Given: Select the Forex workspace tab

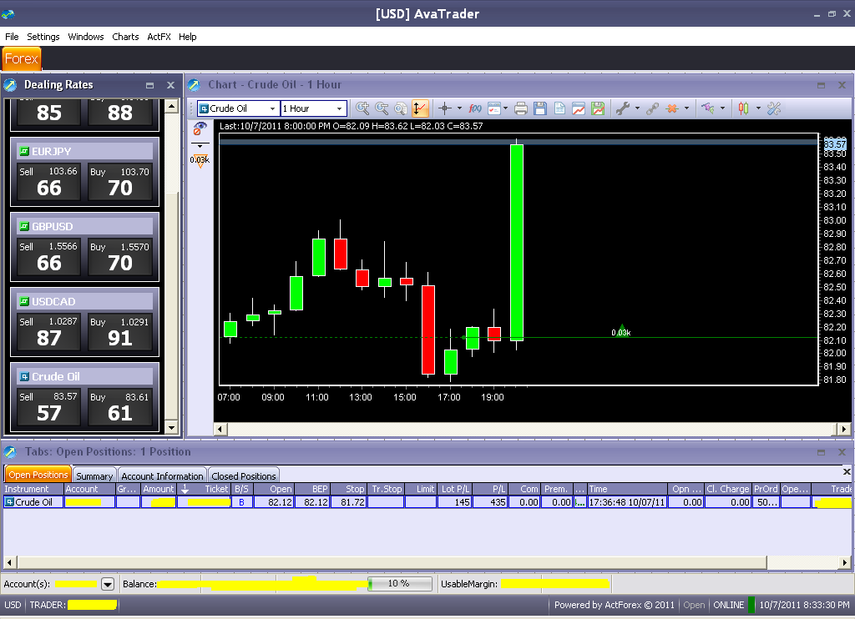Looking at the screenshot, I should tap(21, 58).
